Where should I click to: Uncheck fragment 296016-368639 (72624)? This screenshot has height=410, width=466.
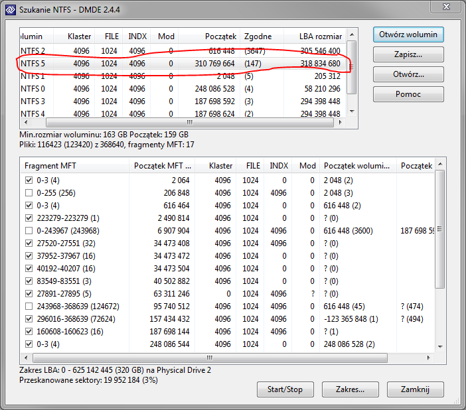click(29, 319)
